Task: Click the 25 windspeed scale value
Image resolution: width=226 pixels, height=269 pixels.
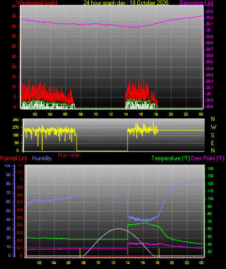Action: 14,57
